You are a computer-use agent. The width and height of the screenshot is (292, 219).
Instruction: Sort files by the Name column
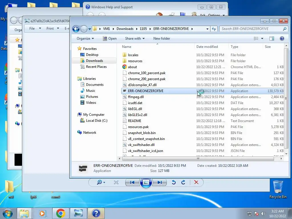157,47
